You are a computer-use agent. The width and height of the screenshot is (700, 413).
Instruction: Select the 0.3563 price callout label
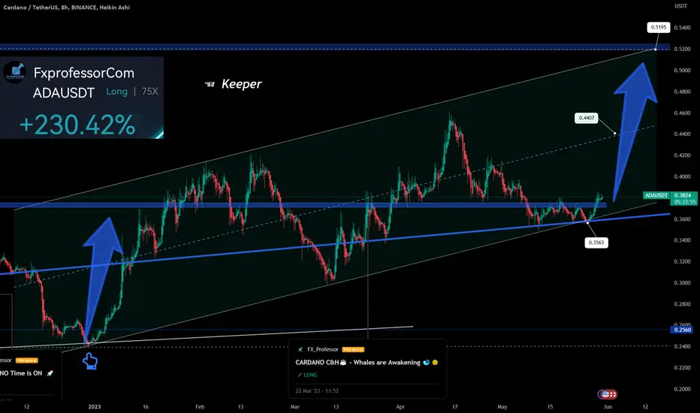(596, 243)
